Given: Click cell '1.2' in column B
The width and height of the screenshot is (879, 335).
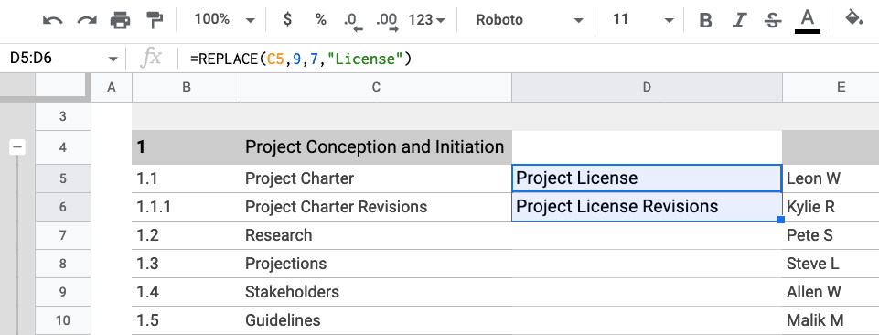Looking at the screenshot, I should 187,235.
